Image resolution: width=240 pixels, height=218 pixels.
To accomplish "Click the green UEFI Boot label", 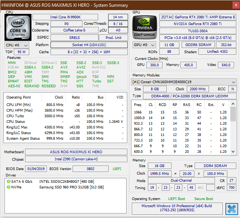I will (x=176, y=199).
